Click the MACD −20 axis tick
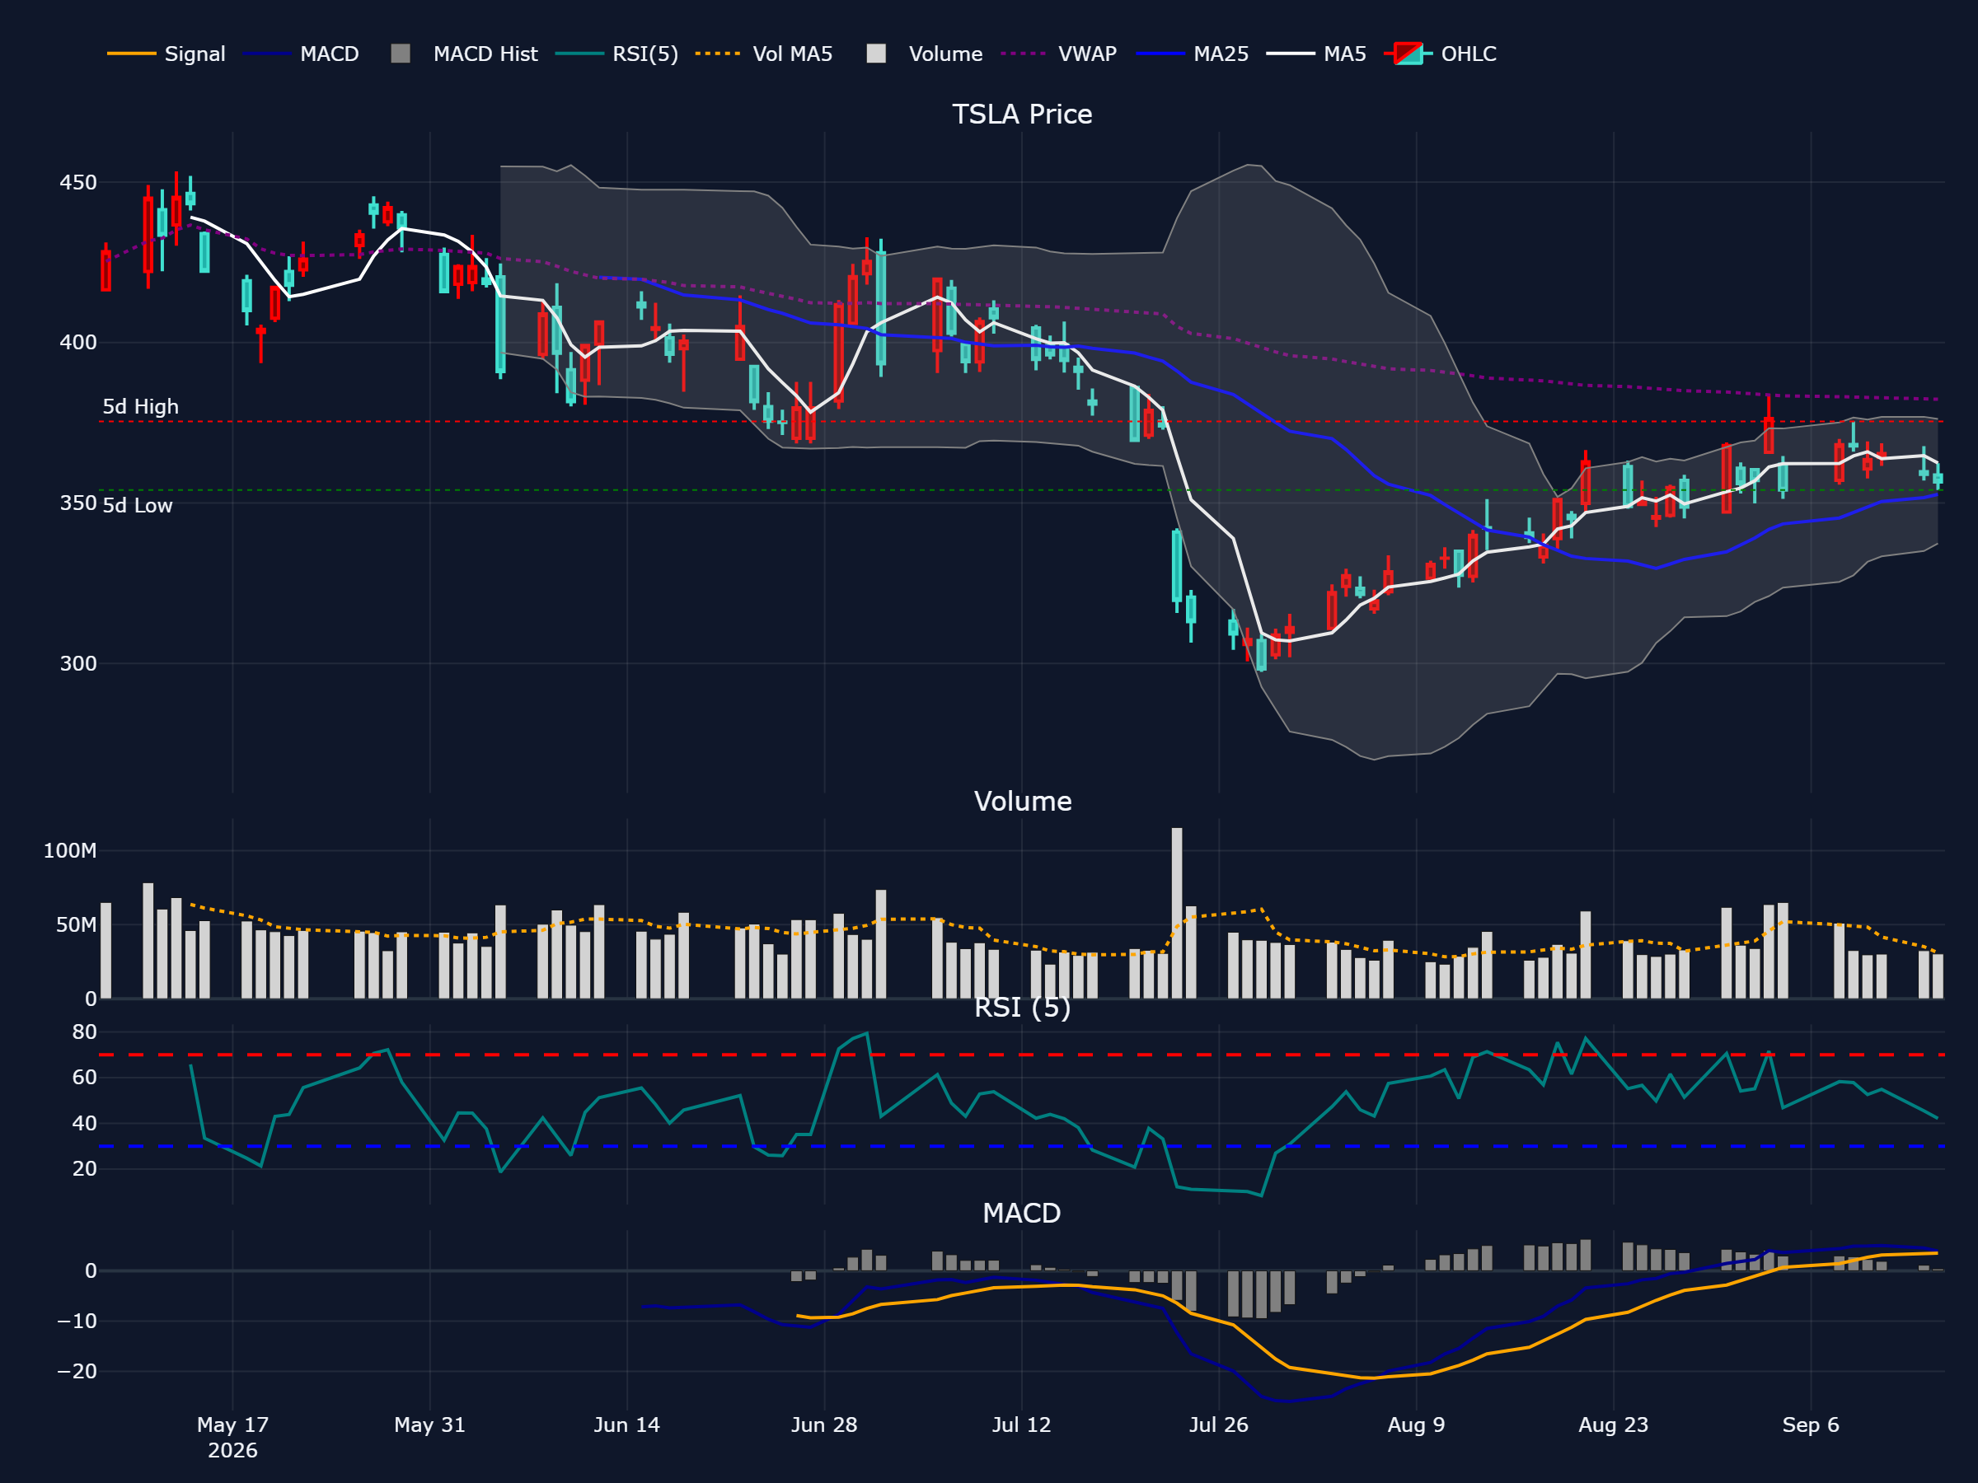The image size is (1978, 1483). (77, 1371)
